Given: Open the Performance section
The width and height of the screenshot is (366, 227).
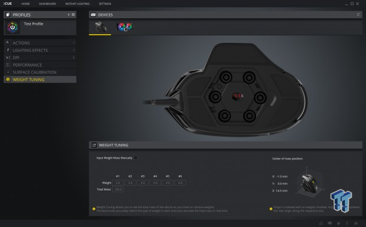Looking at the screenshot, I should tap(40, 65).
